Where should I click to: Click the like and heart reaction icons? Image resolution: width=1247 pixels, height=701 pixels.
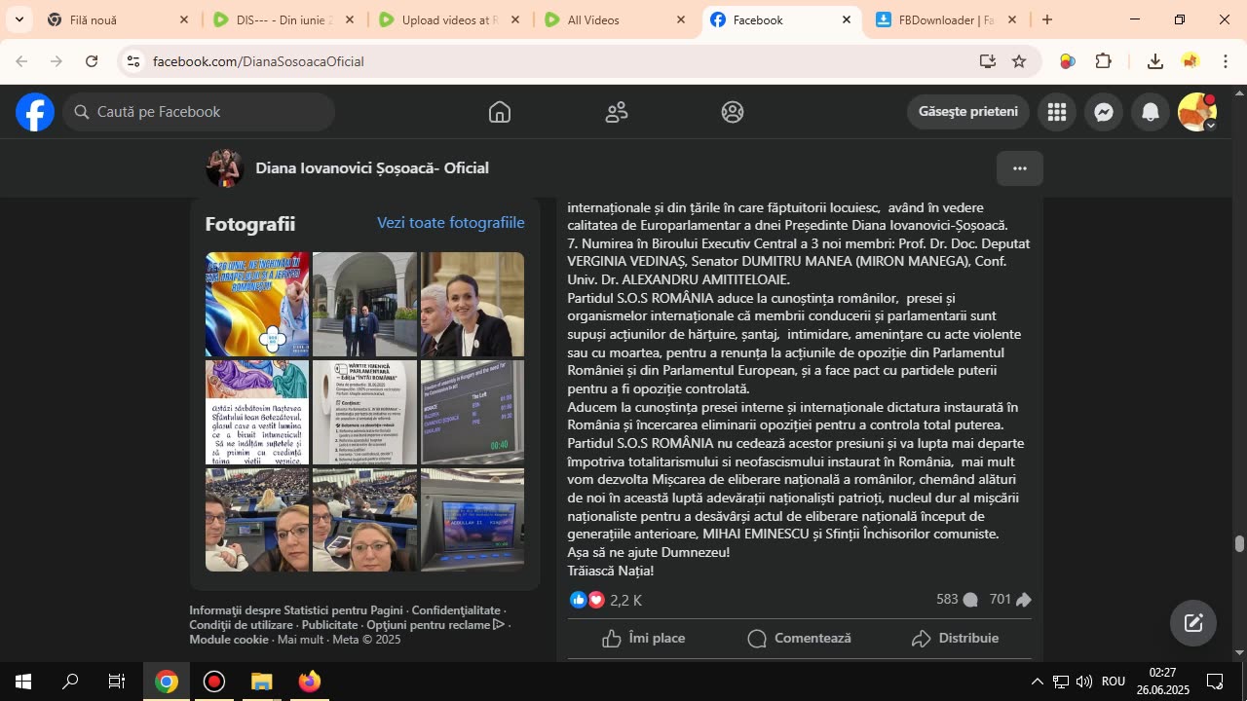[587, 600]
